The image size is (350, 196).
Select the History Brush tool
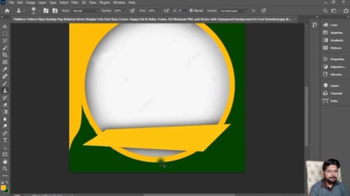(5, 97)
